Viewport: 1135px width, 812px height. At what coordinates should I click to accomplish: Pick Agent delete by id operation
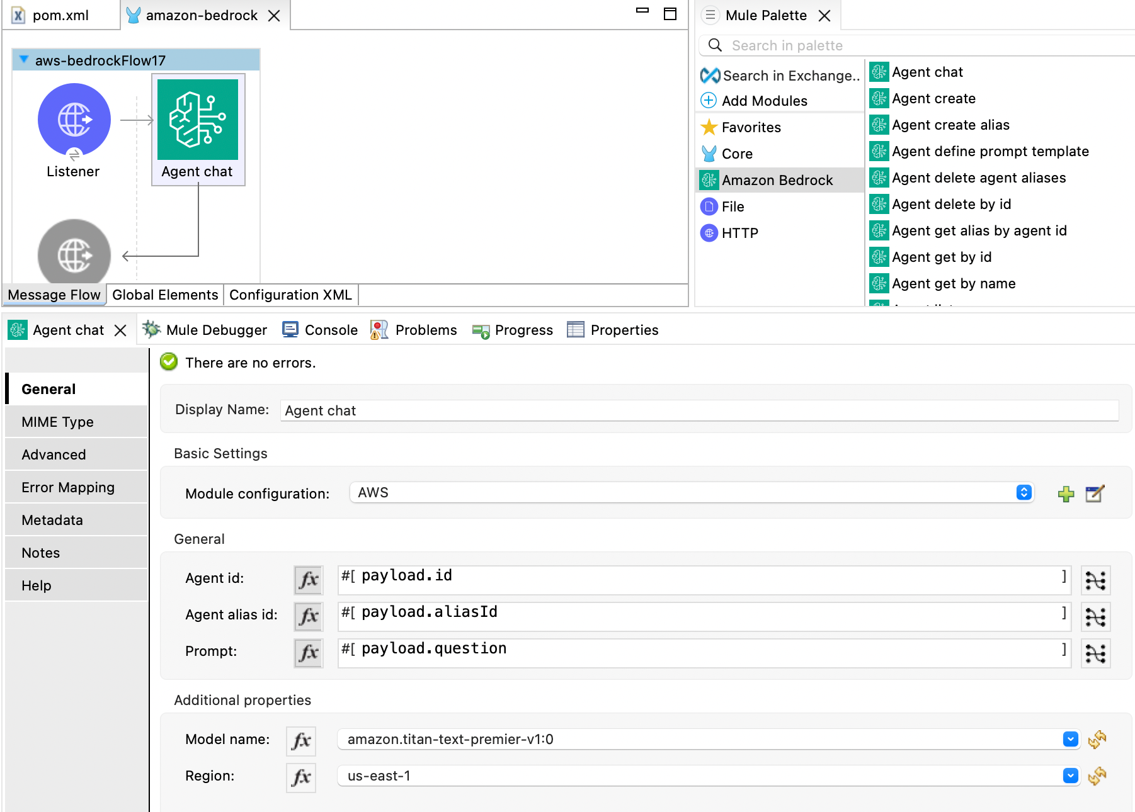click(940, 204)
